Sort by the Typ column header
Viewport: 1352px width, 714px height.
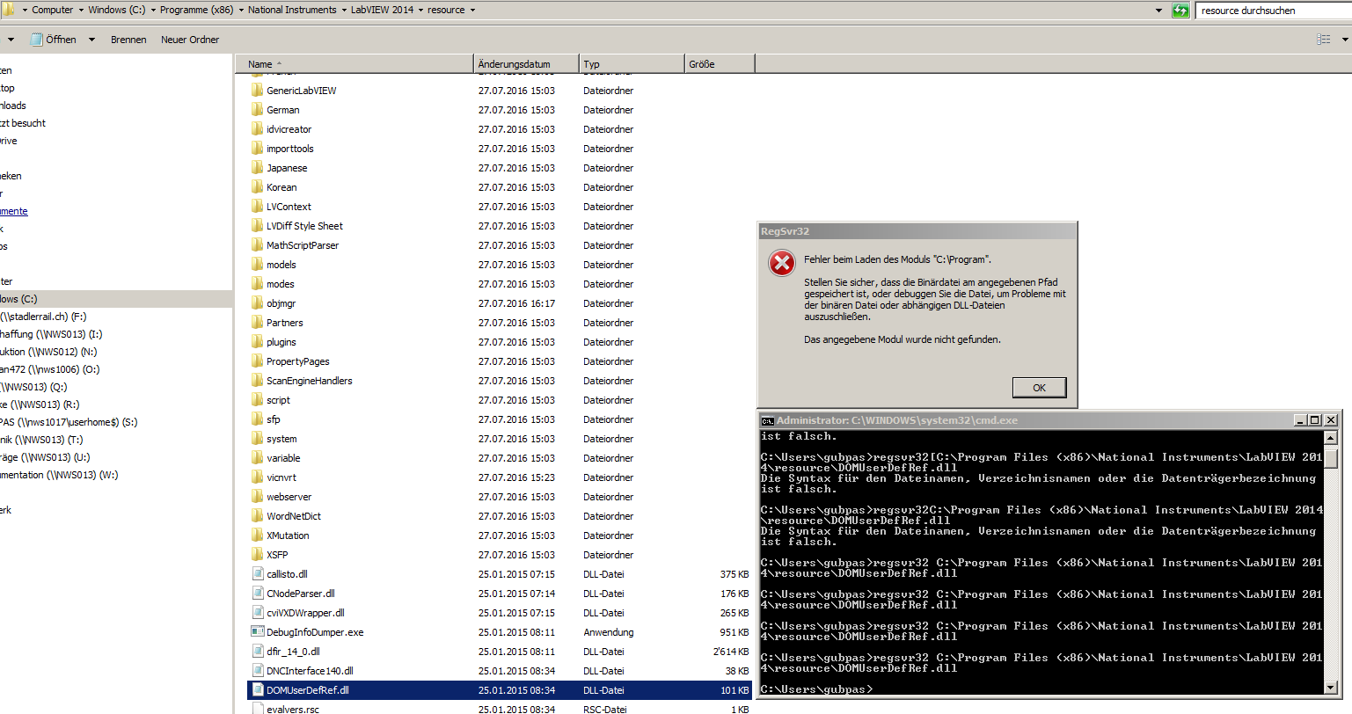point(632,64)
